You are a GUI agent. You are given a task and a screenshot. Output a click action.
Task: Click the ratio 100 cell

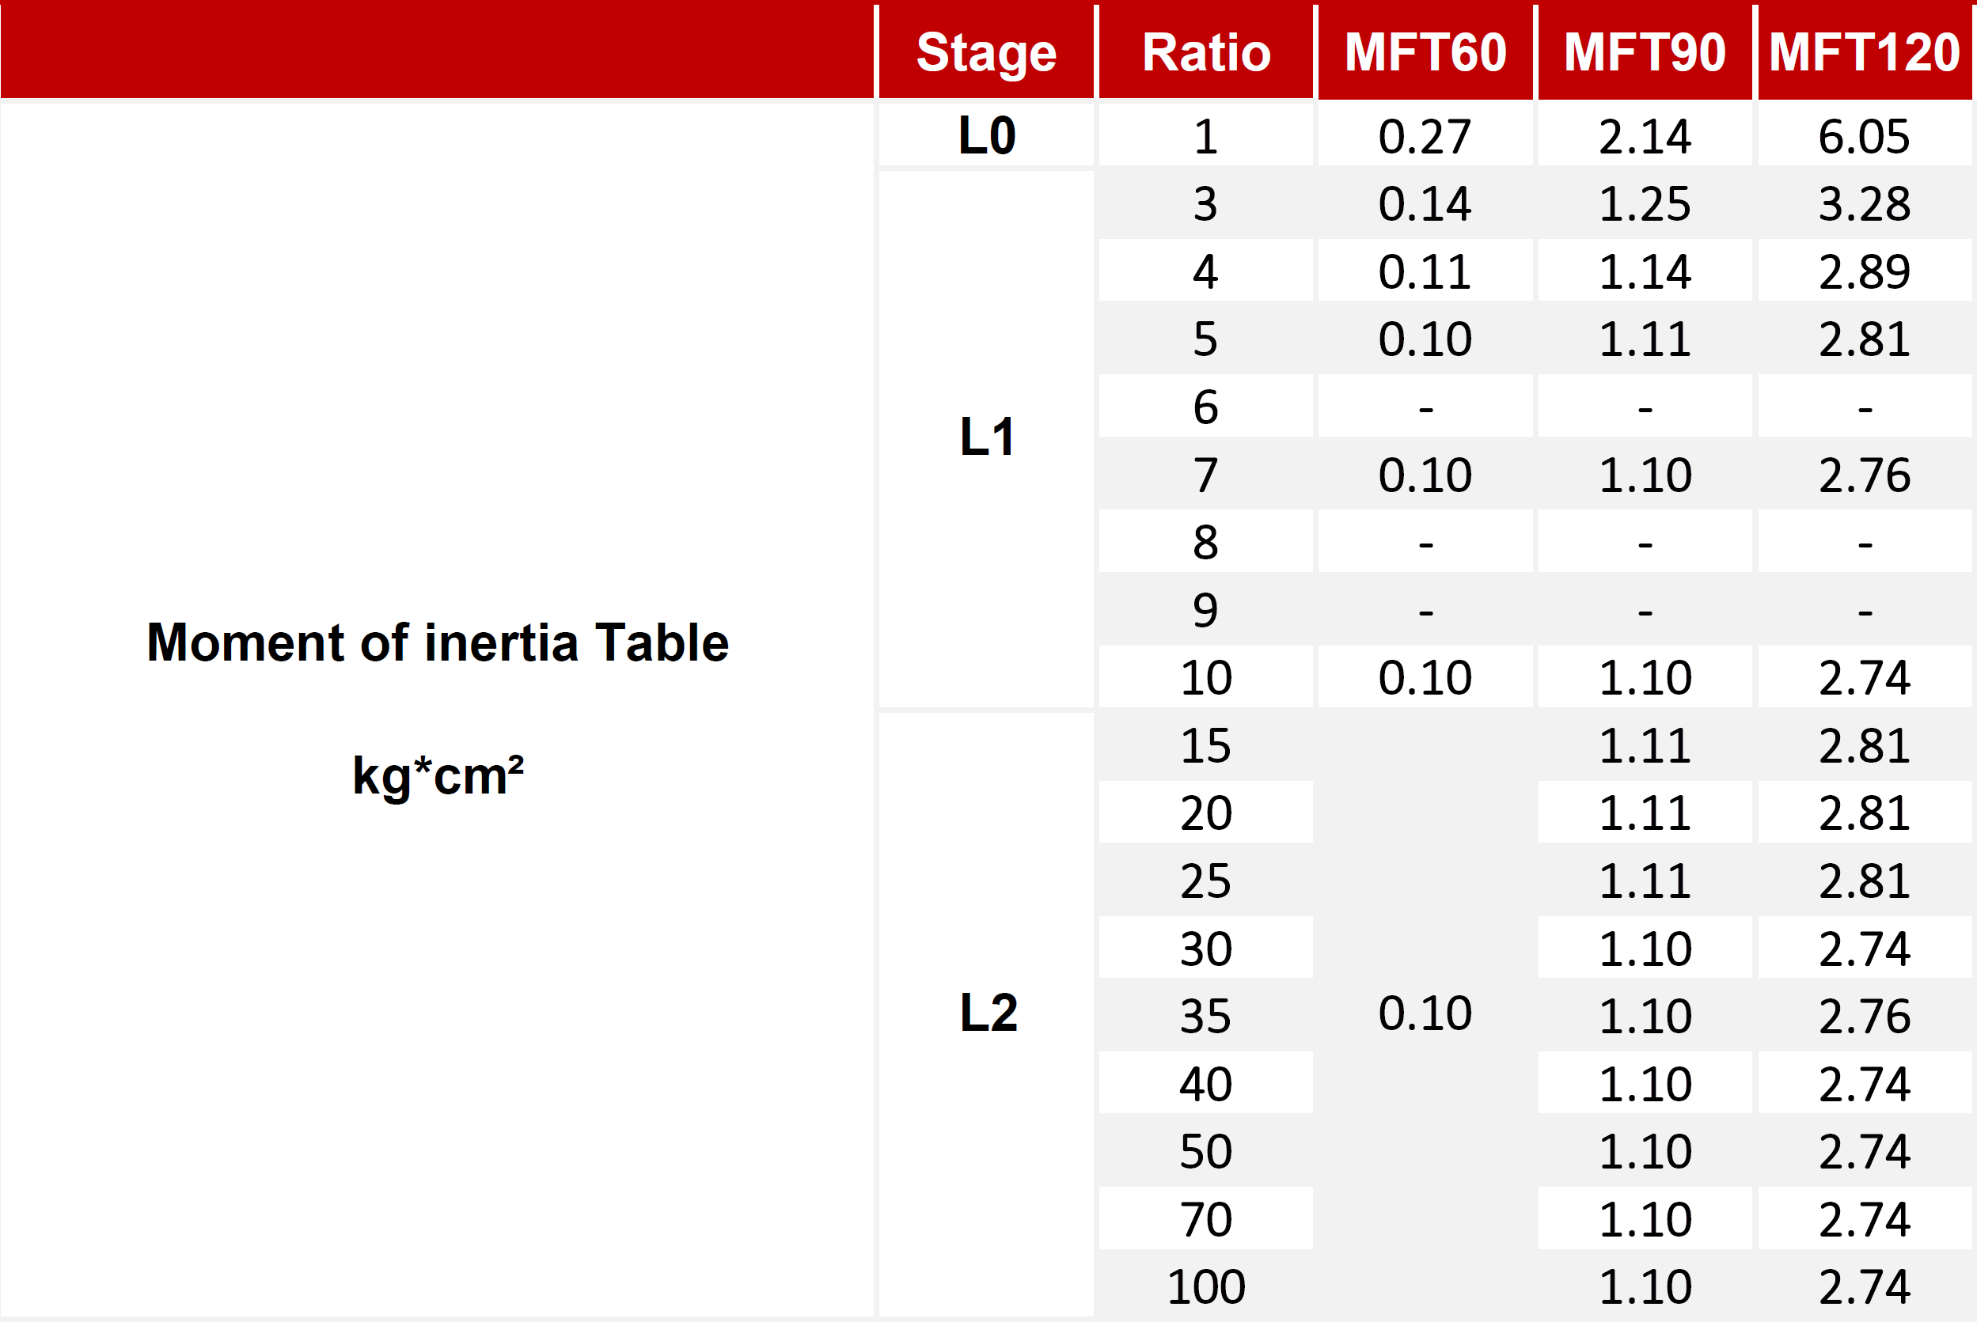1205,1286
